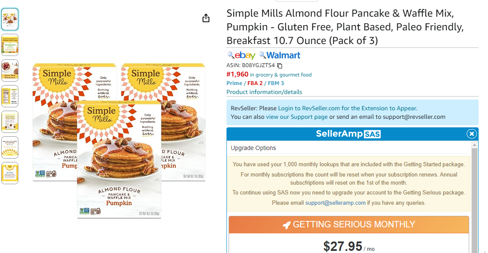Image resolution: width=488 pixels, height=253 pixels.
Task: Copy the ASIN with the clipboard icon
Action: (279, 66)
